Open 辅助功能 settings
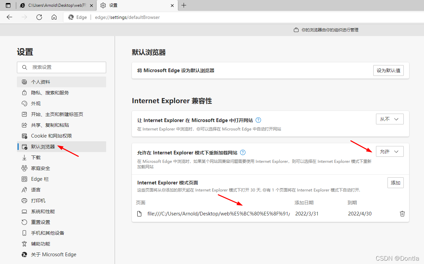The width and height of the screenshot is (424, 264). coord(62,244)
